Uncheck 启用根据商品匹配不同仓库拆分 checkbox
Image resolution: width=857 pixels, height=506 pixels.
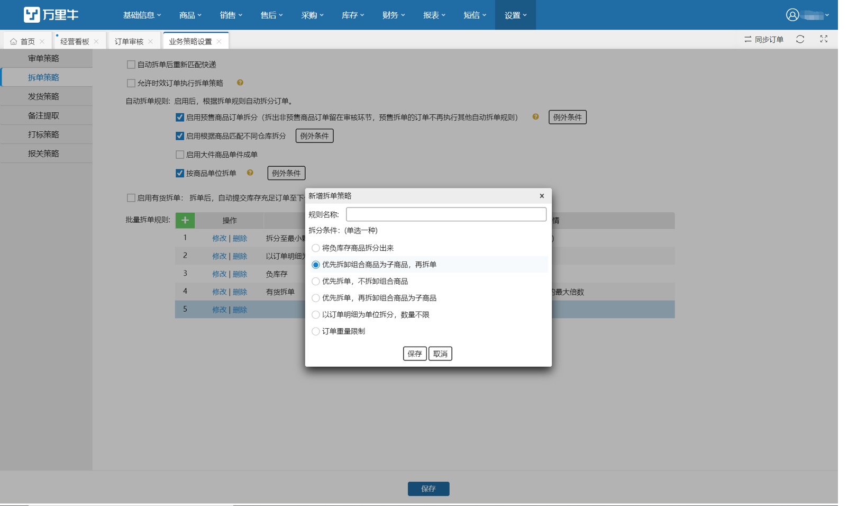pos(180,136)
